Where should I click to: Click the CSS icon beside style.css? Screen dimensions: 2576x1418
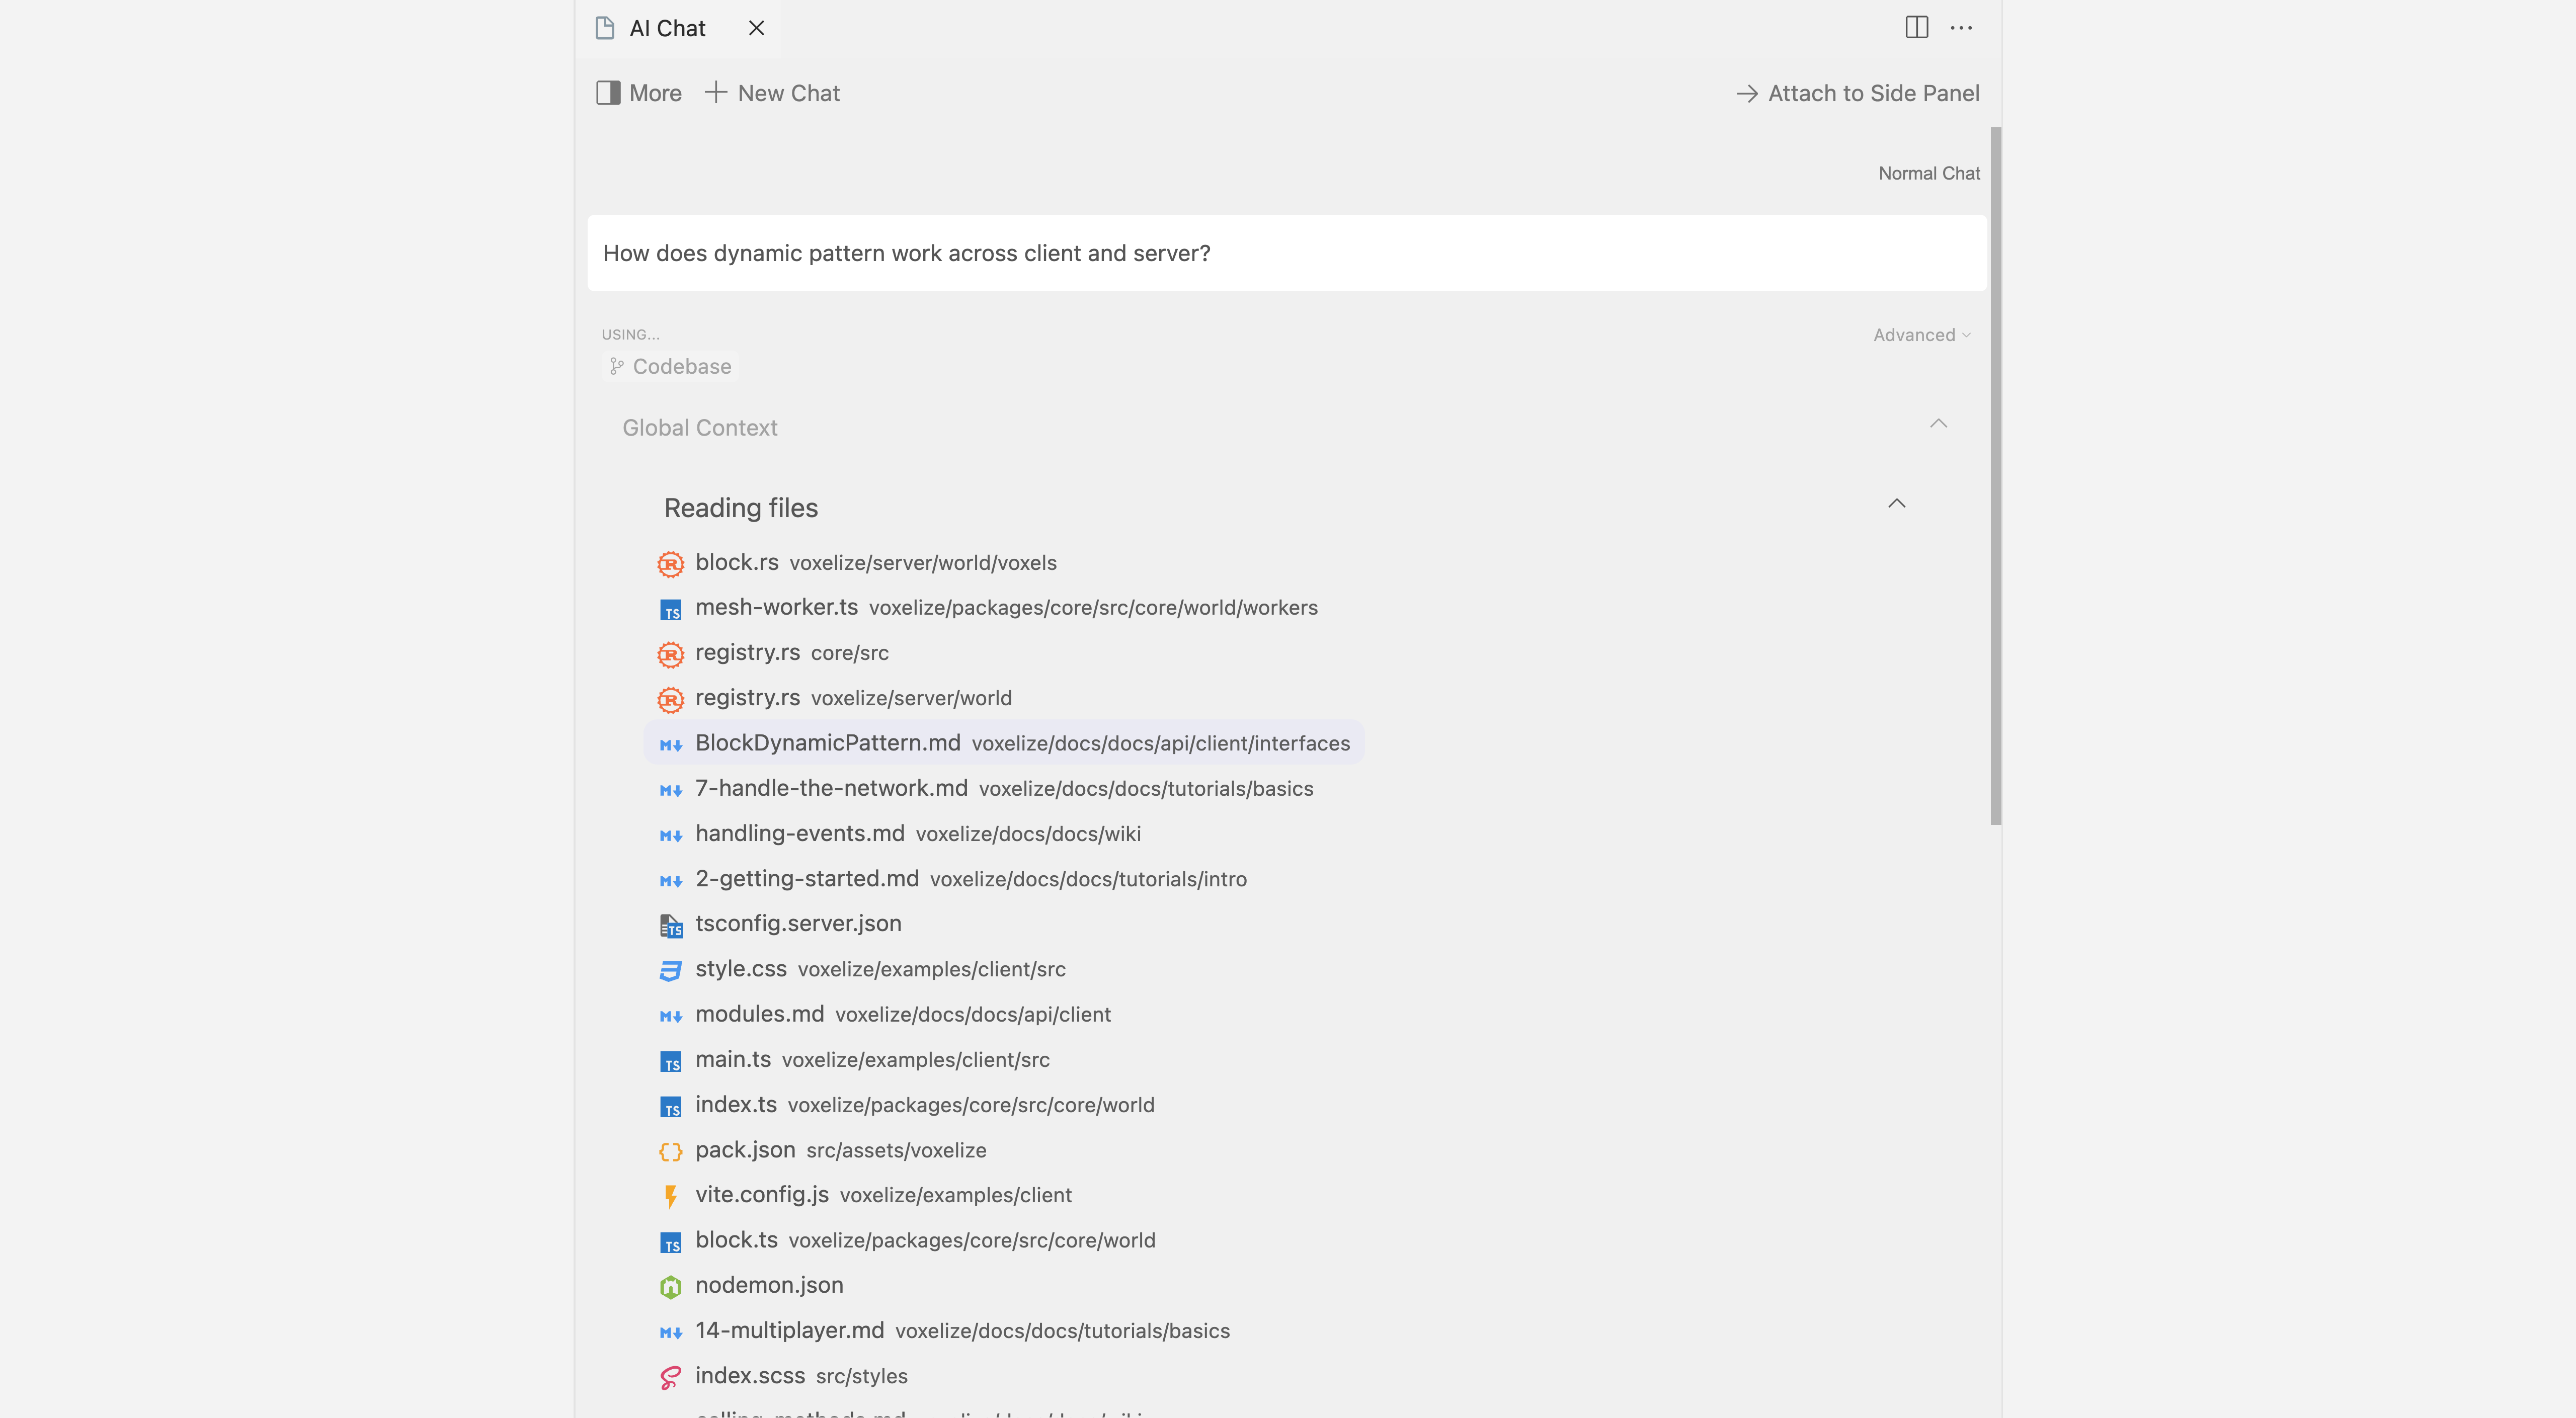(x=670, y=970)
